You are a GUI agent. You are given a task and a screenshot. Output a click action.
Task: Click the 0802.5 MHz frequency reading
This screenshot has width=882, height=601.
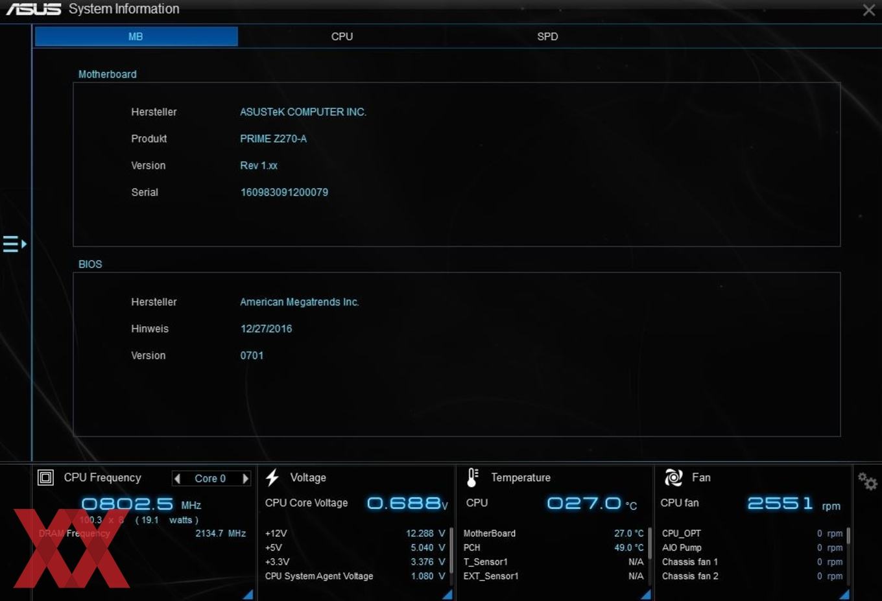[141, 504]
